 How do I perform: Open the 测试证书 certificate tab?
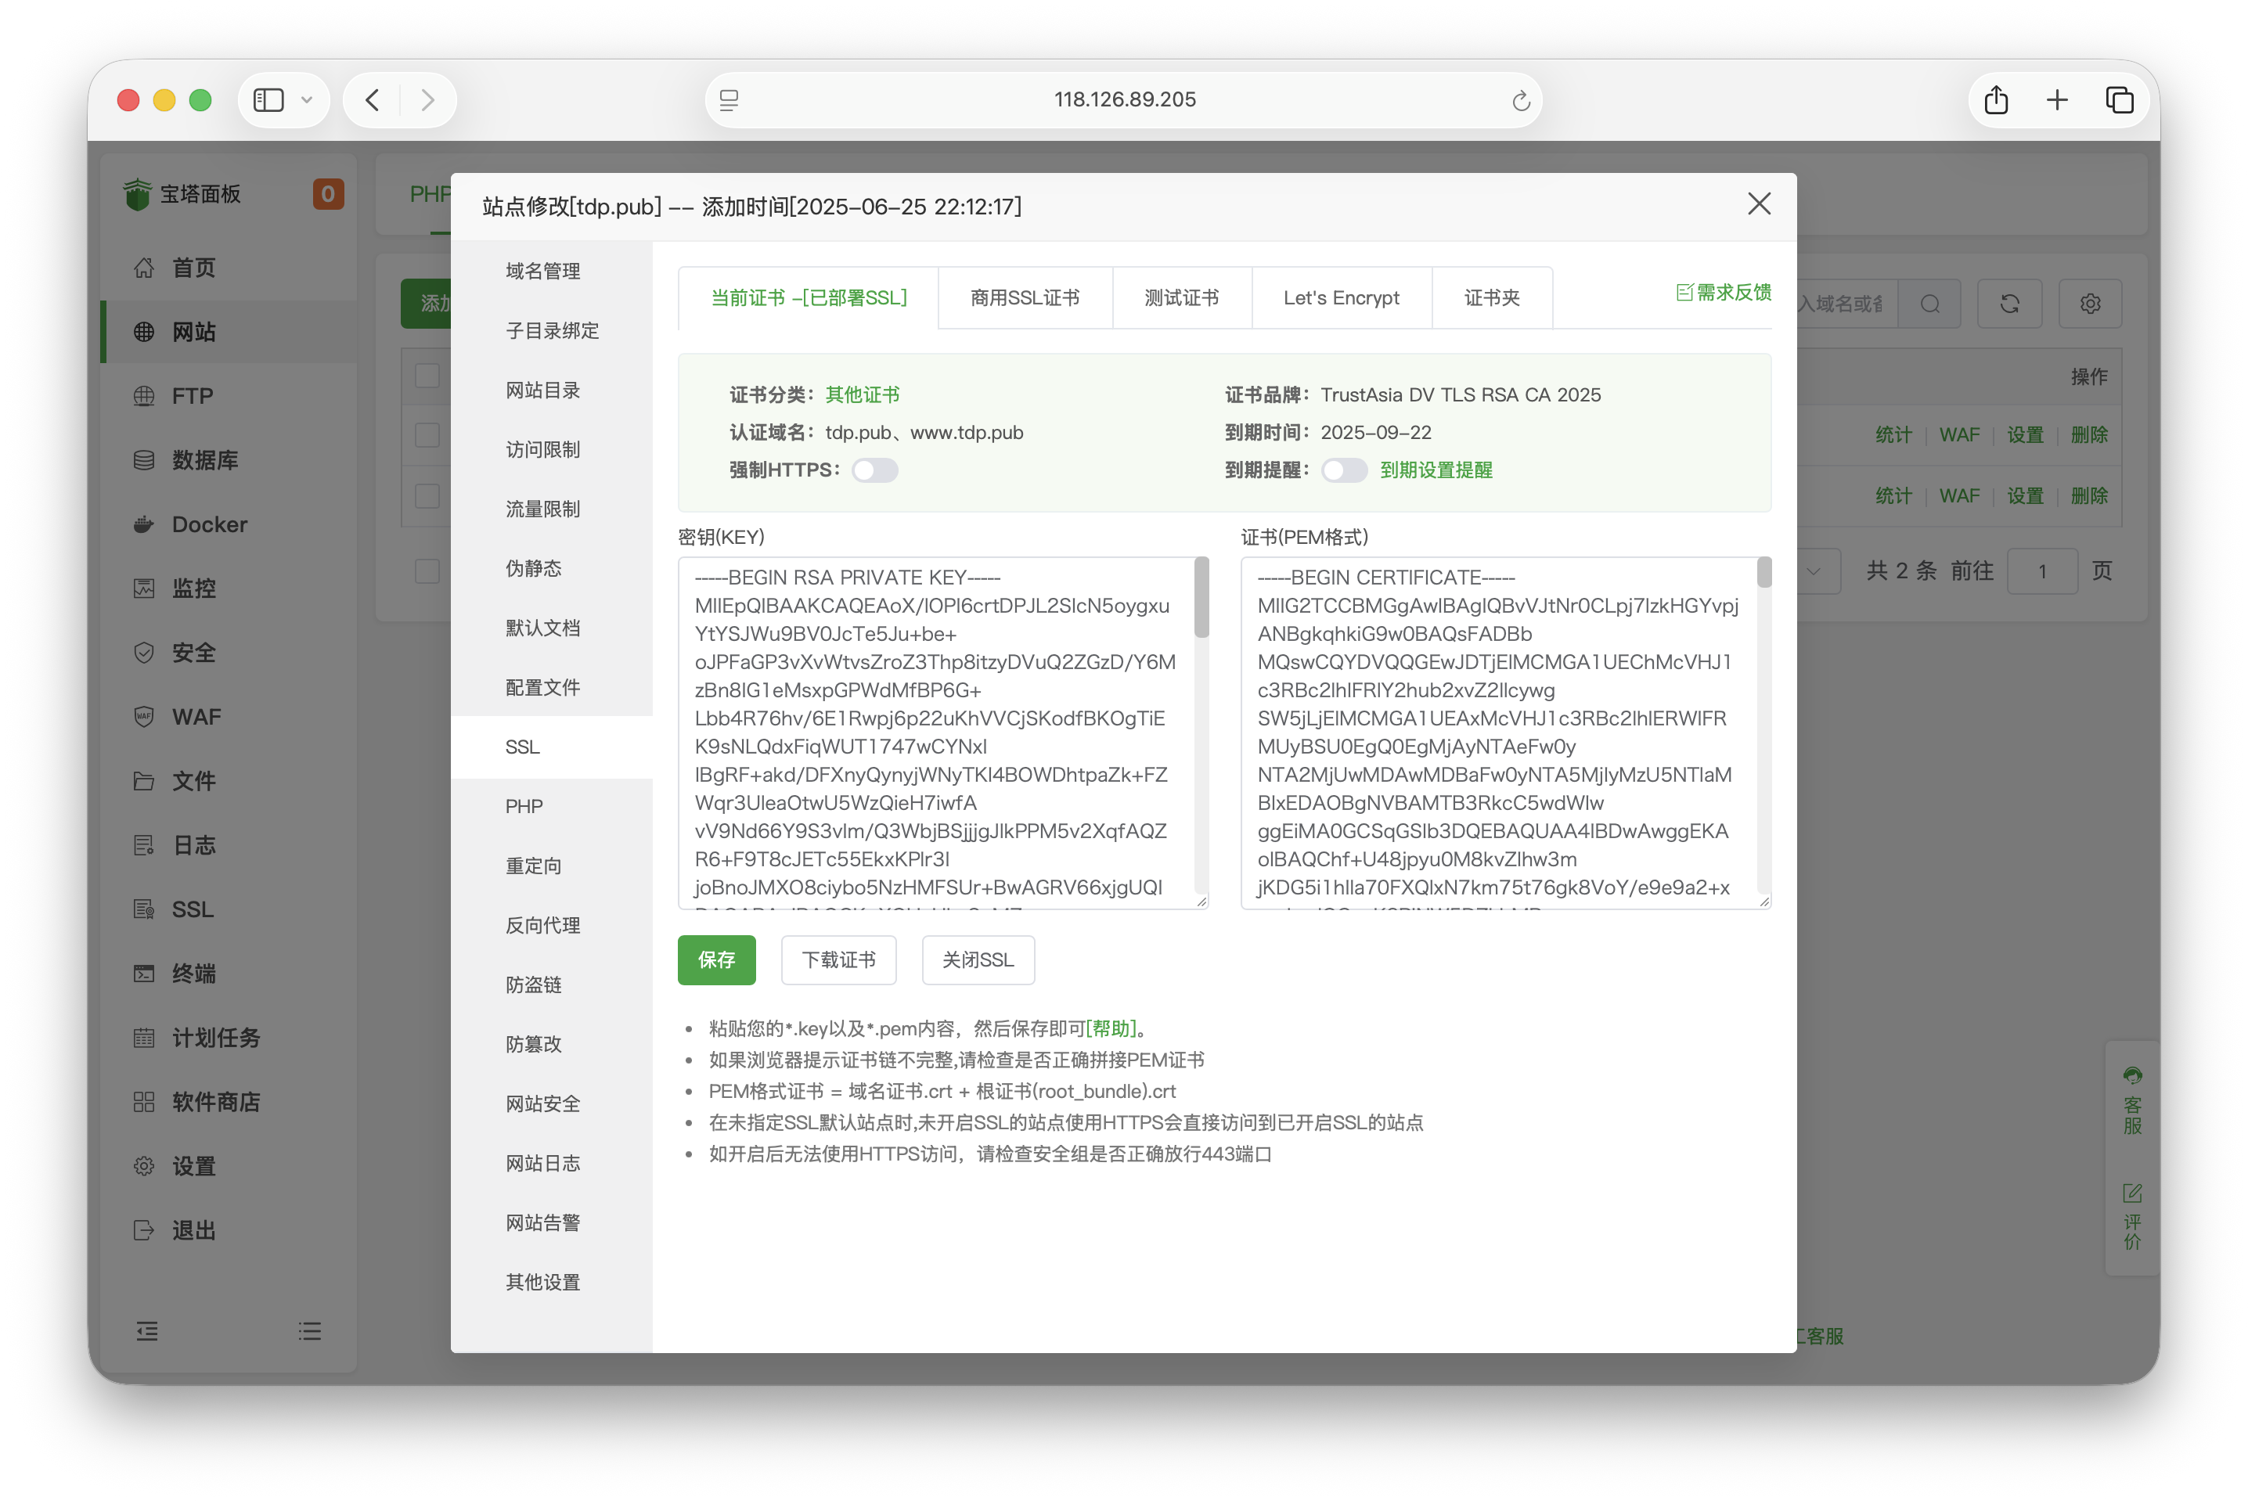click(1180, 297)
